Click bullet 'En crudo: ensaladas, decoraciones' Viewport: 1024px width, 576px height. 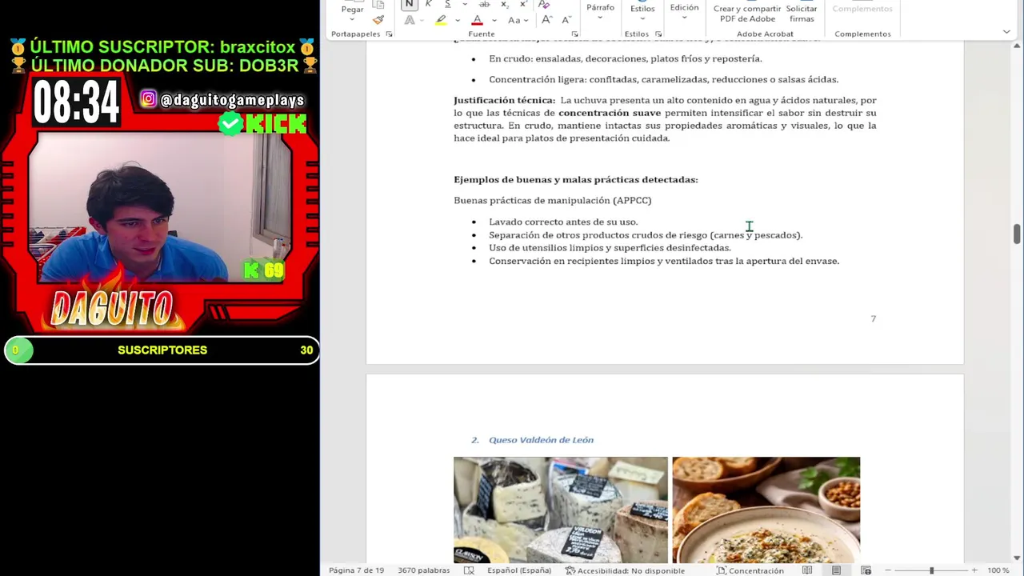tap(625, 58)
